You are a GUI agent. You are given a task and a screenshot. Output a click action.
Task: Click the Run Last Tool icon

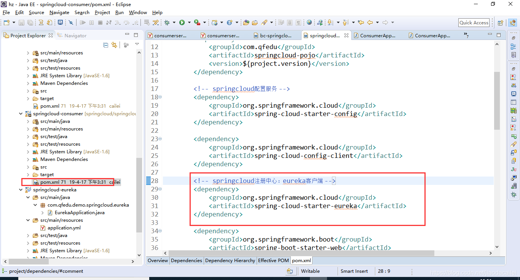[x=197, y=22]
